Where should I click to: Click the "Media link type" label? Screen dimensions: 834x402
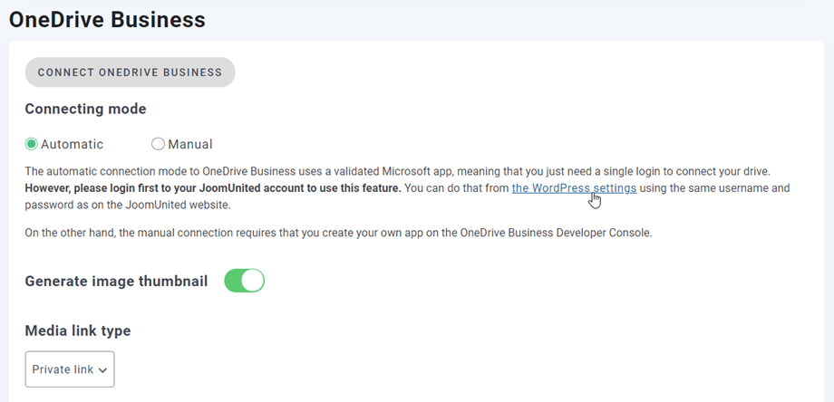tap(78, 330)
